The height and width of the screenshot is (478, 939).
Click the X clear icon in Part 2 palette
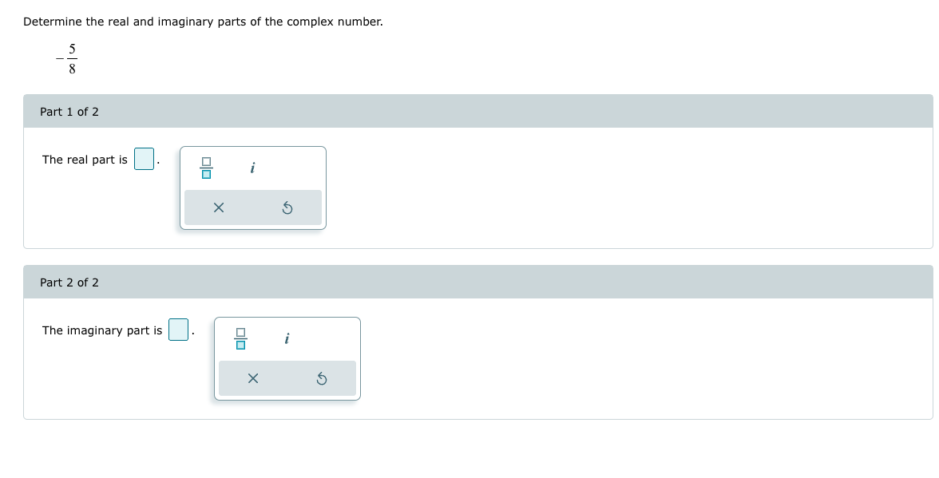pos(252,378)
